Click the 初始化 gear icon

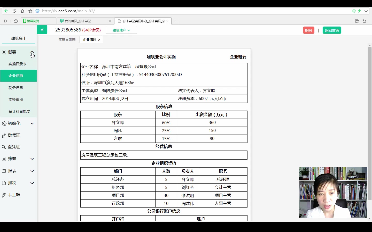tap(4, 123)
